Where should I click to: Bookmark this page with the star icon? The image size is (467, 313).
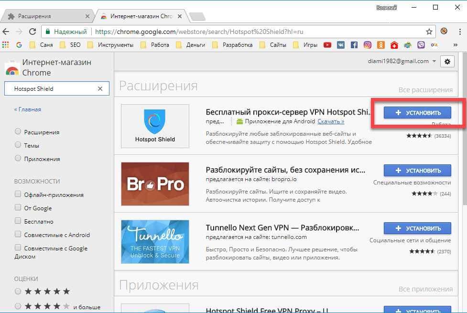429,32
